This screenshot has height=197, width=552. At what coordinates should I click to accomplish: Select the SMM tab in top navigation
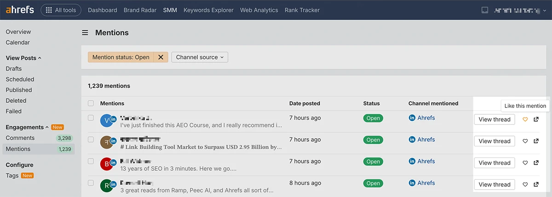pos(170,10)
